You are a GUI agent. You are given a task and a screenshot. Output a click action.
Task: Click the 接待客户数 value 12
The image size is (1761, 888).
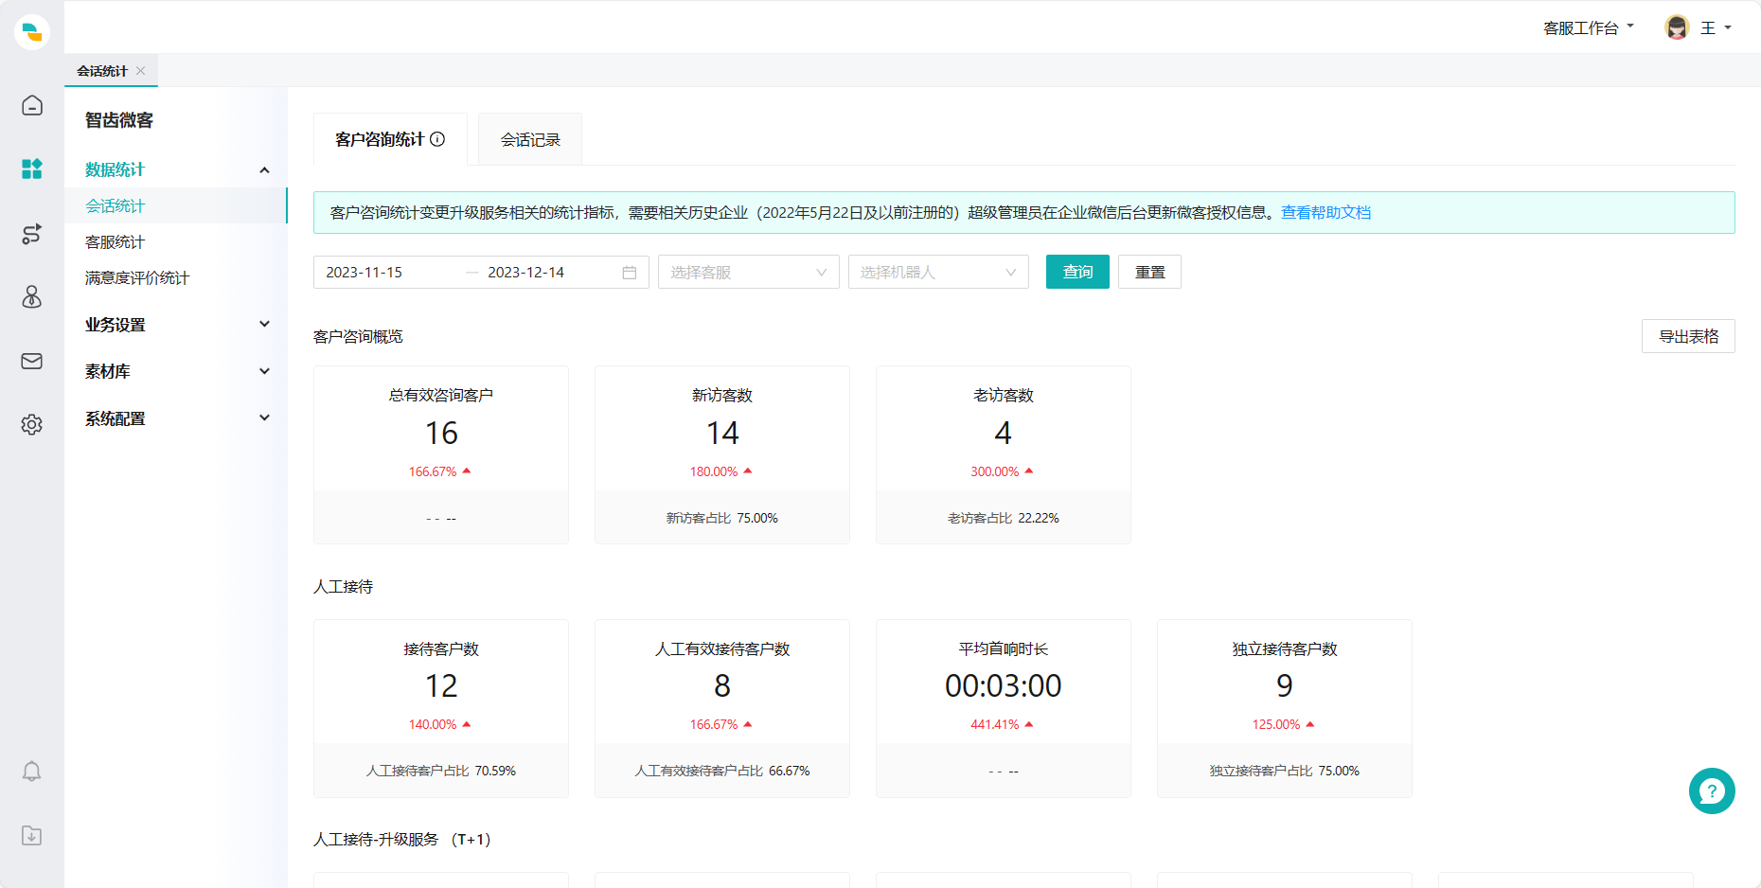[441, 685]
